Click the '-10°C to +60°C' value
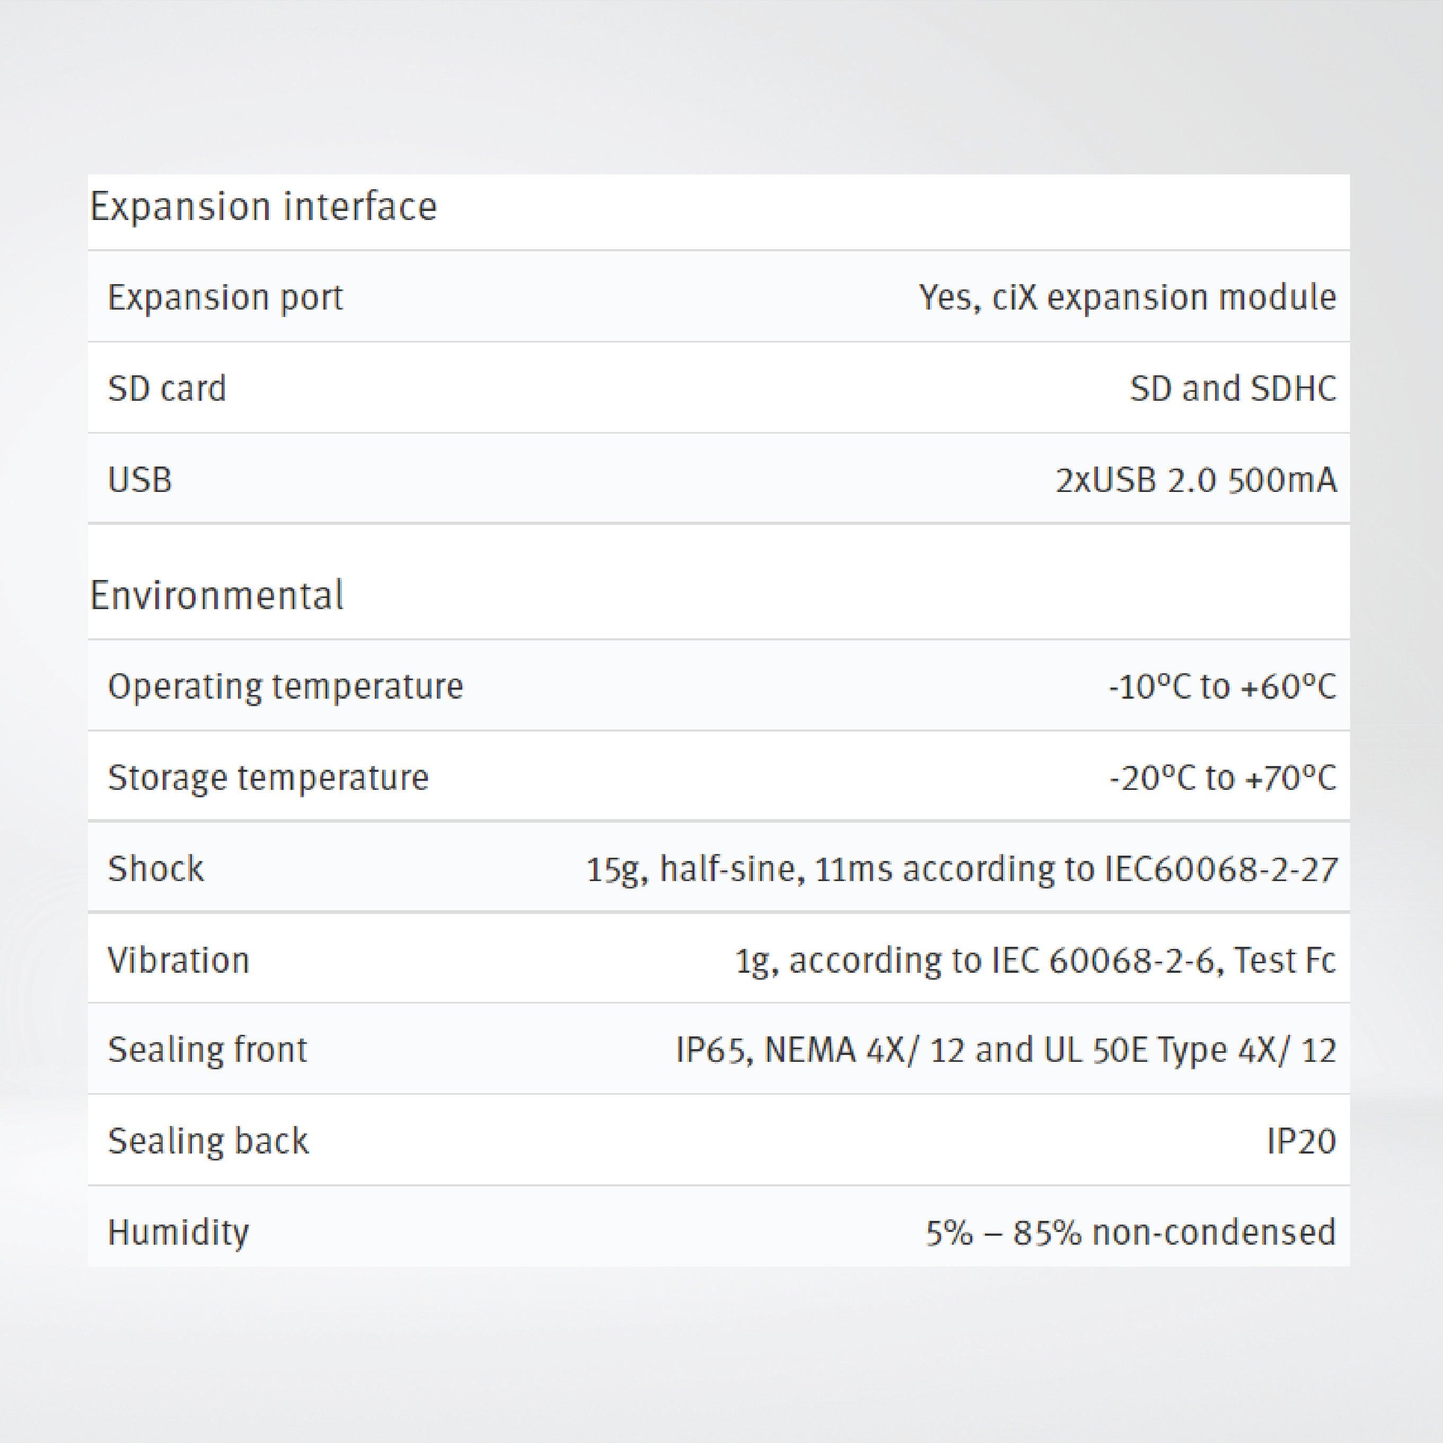 point(1222,687)
